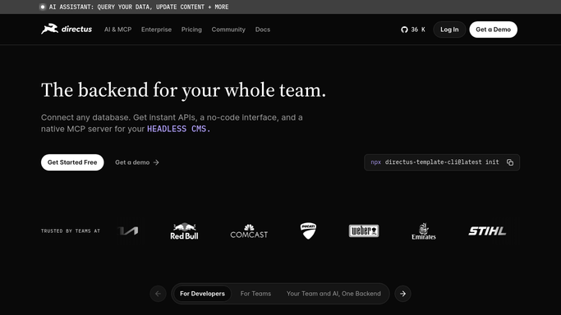561x315 pixels.
Task: Go to the Pricing page
Action: coord(191,30)
